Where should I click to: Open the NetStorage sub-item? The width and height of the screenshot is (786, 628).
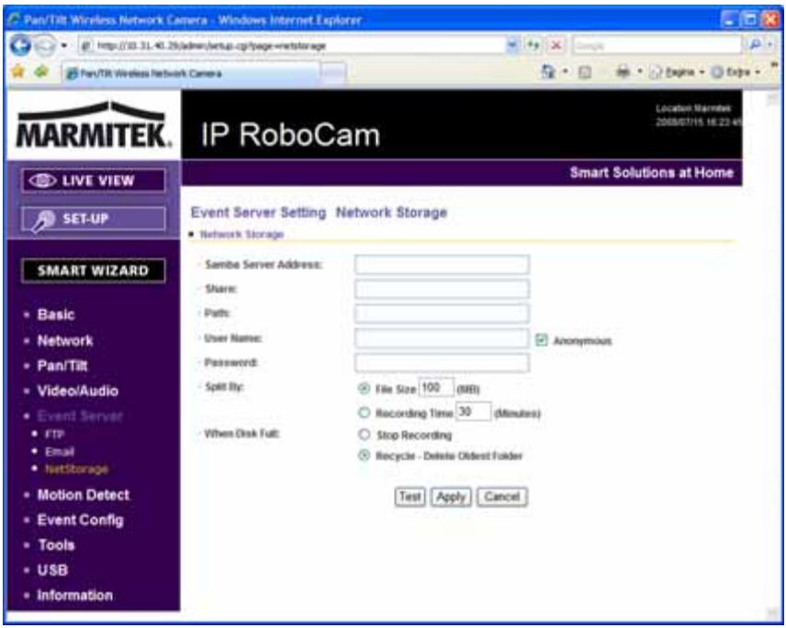click(77, 469)
